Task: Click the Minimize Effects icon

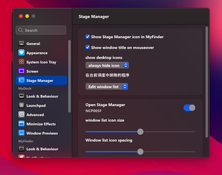Action: [21, 124]
